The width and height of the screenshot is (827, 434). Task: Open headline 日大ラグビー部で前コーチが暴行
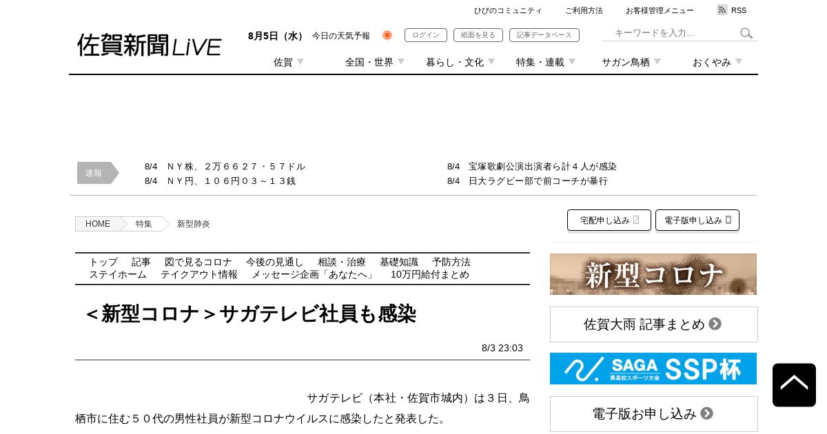538,181
